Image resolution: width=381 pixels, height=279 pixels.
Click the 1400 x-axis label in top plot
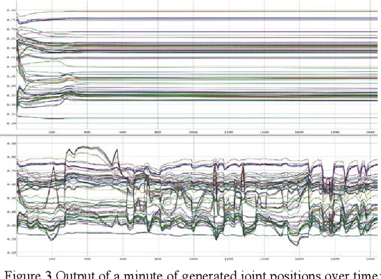tap(264, 132)
